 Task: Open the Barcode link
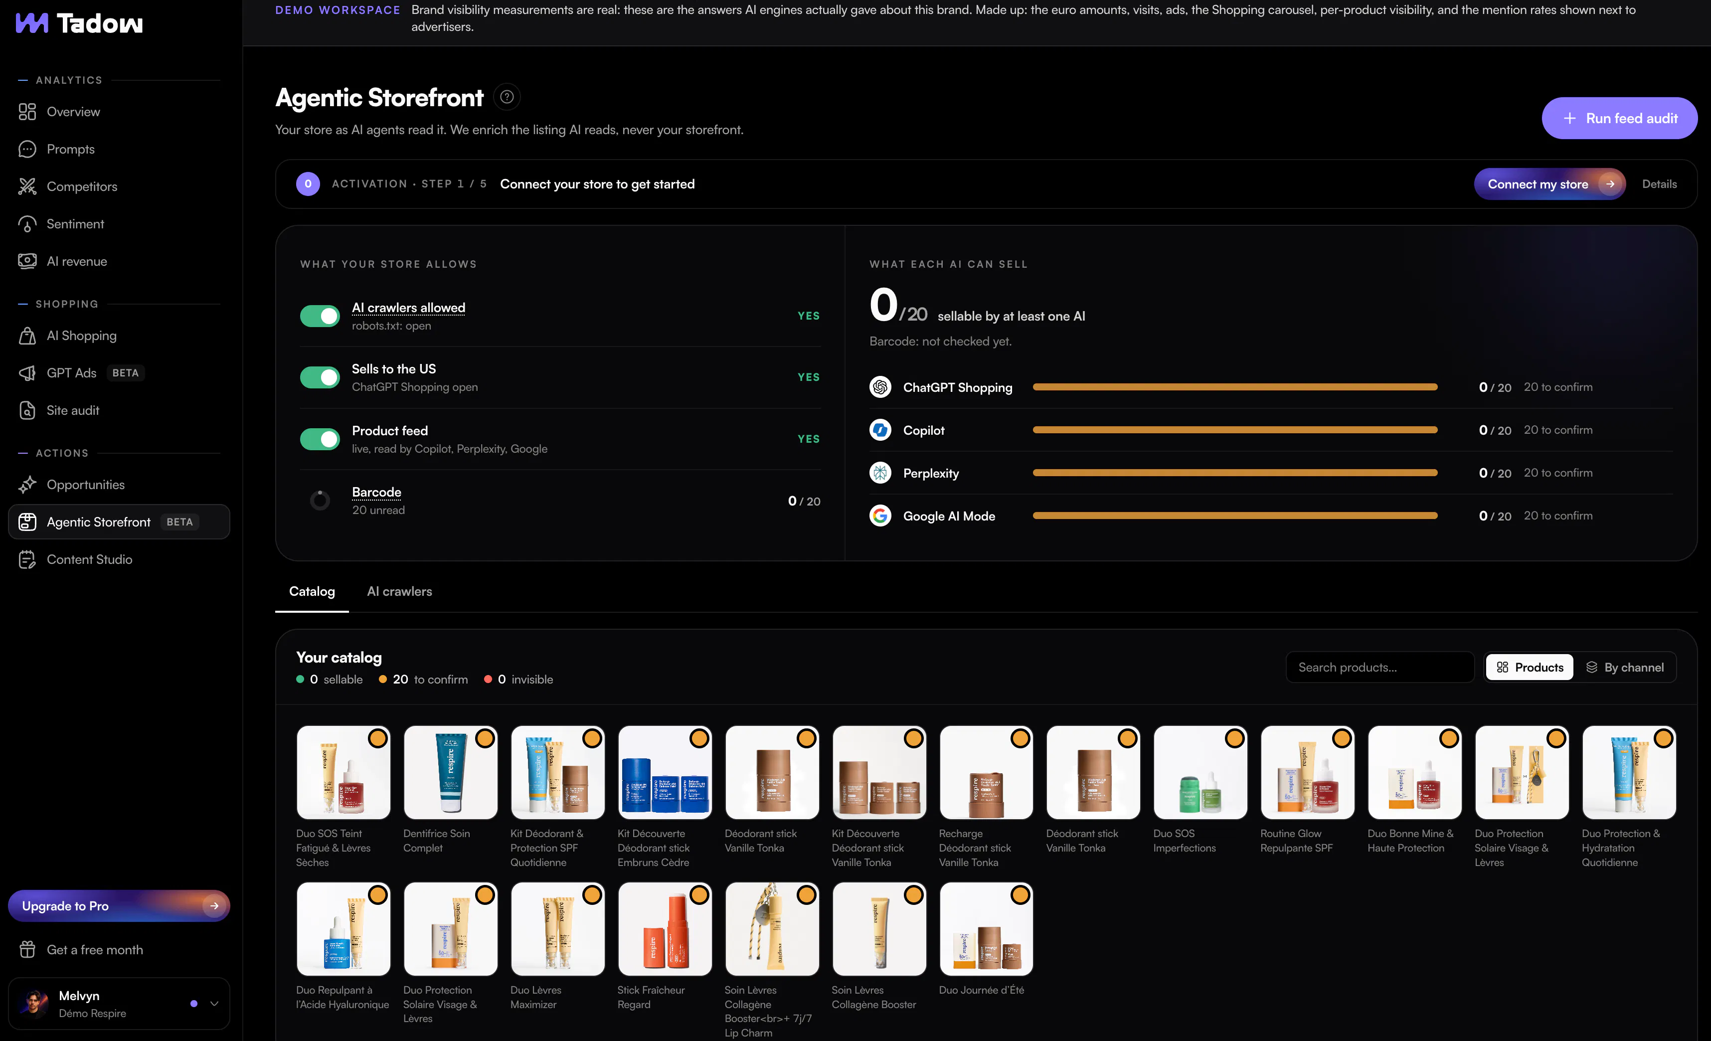pos(376,493)
